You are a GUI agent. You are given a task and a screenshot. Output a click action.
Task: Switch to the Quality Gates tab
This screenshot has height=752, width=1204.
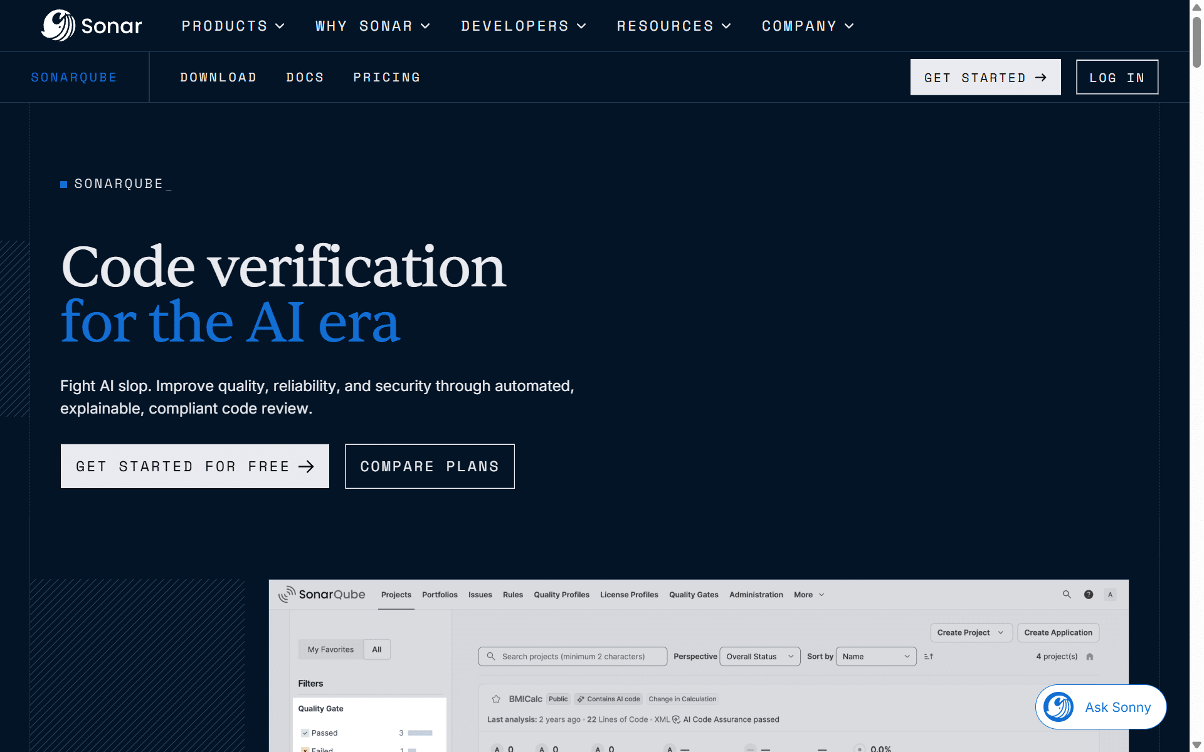694,595
